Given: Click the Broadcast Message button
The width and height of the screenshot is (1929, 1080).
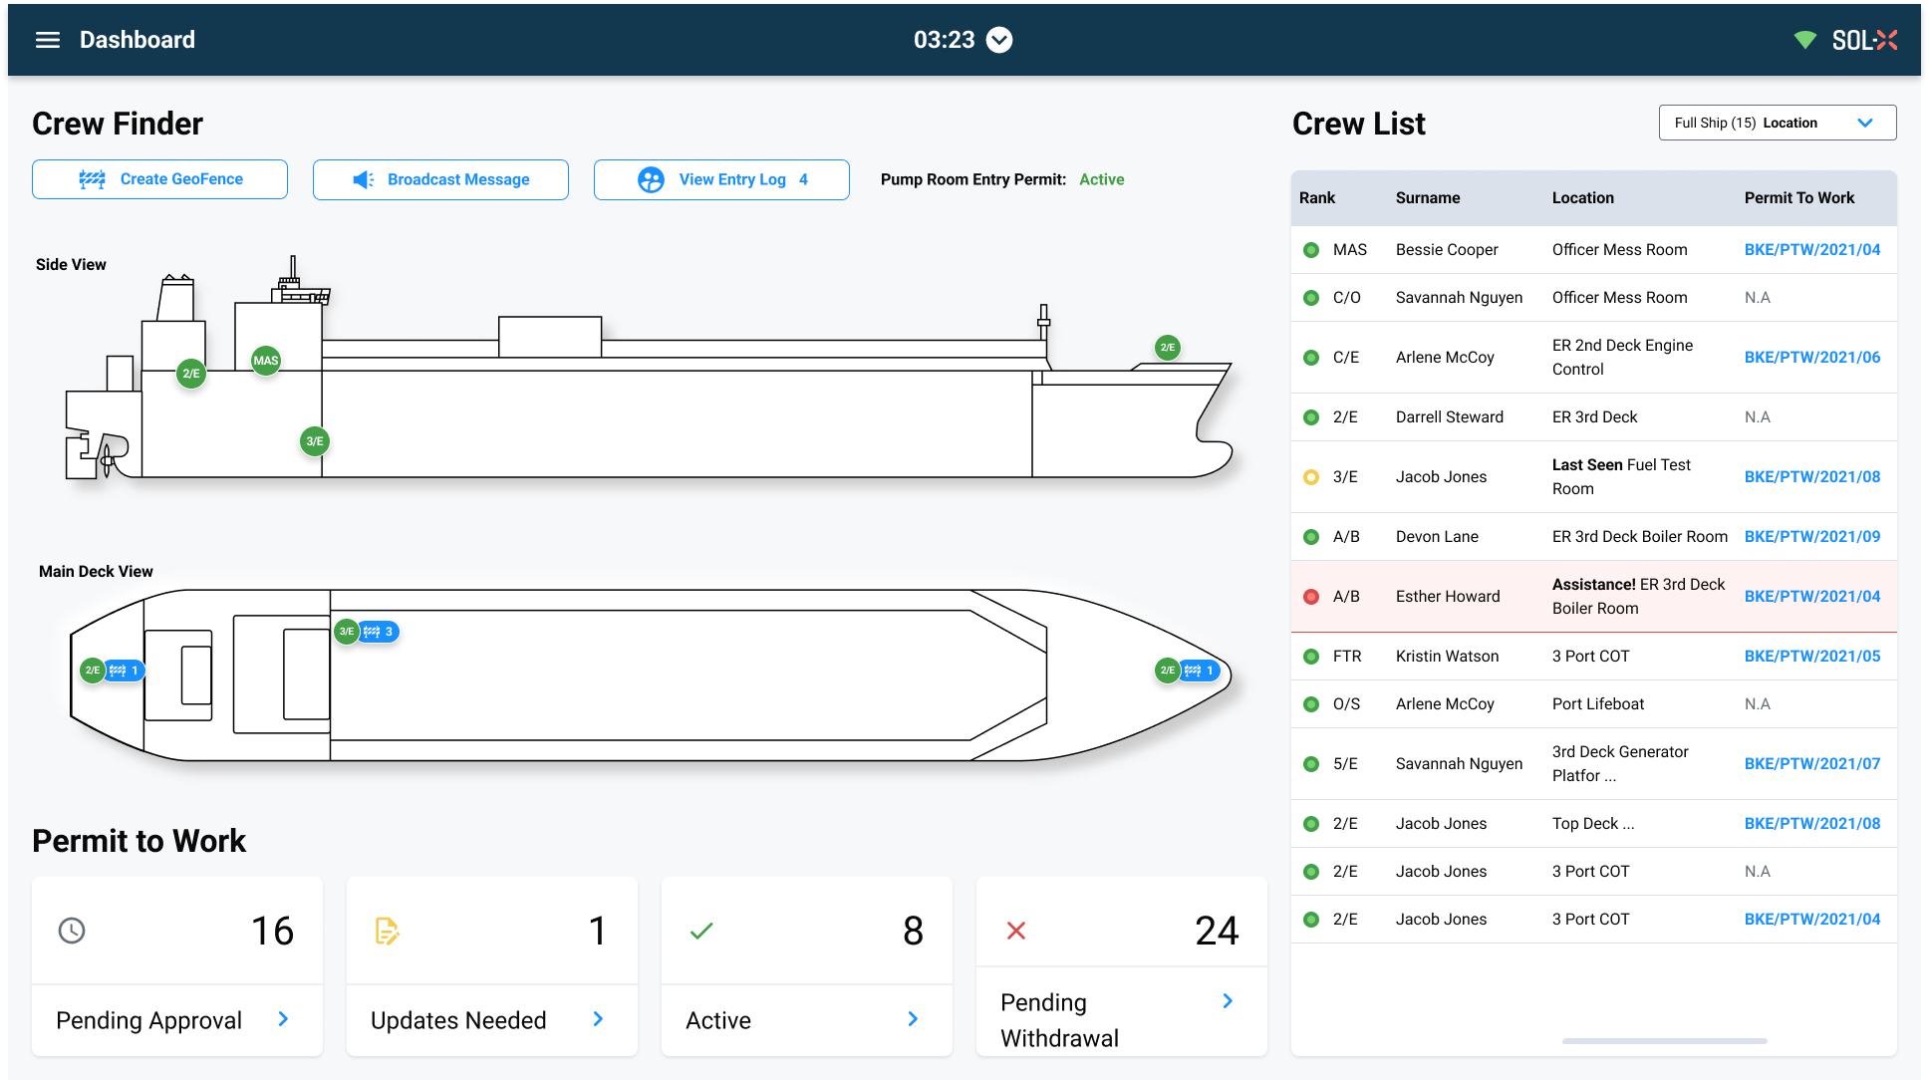Looking at the screenshot, I should coord(440,179).
